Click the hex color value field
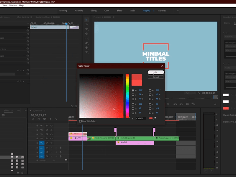 (141, 119)
